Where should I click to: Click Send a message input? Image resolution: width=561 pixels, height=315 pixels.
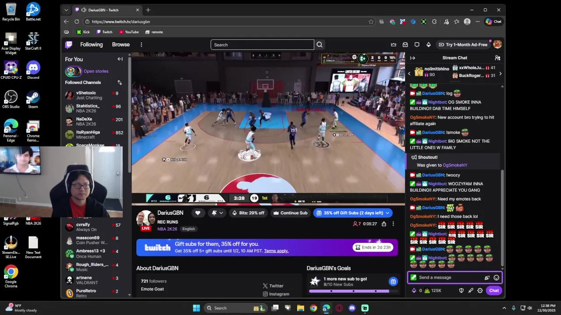(x=455, y=277)
